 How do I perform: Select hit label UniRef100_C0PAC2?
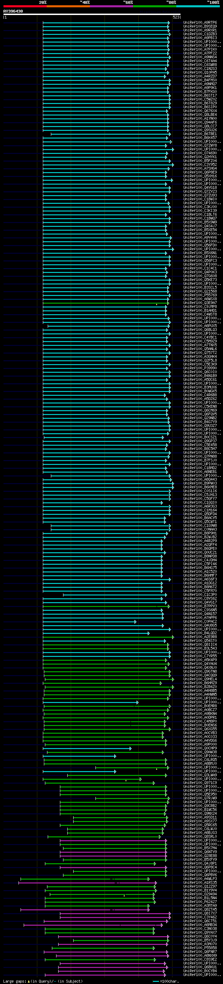tap(200, 621)
